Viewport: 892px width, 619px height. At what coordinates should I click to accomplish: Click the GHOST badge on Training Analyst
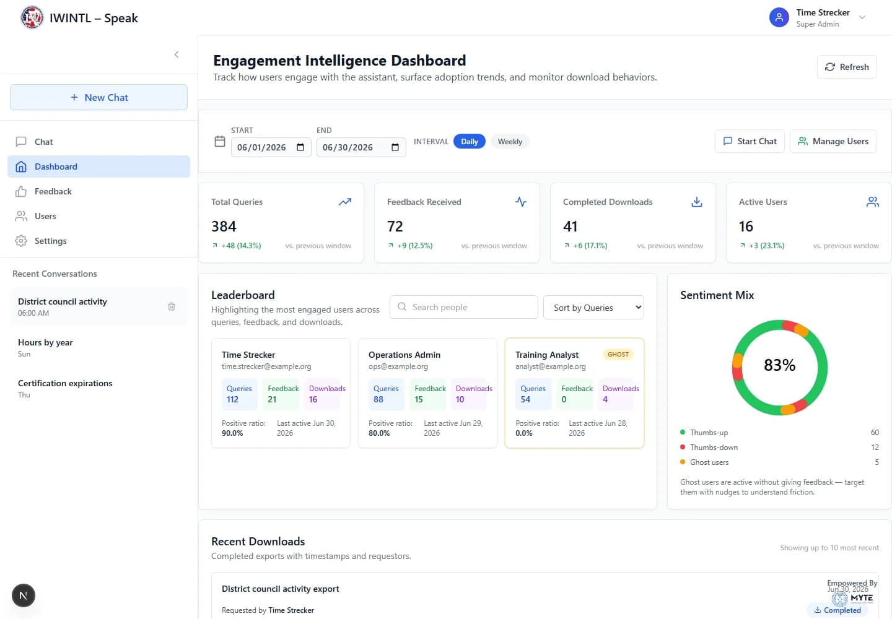(x=618, y=355)
